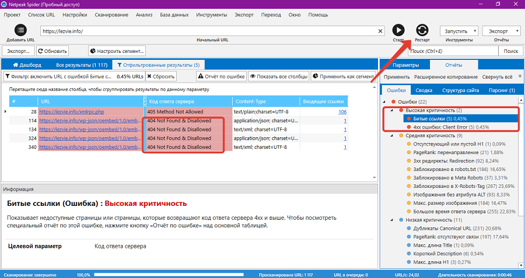Image resolution: width=525 pixels, height=278 pixels.
Task: Select the Отчёты panel tab
Action: point(454,65)
